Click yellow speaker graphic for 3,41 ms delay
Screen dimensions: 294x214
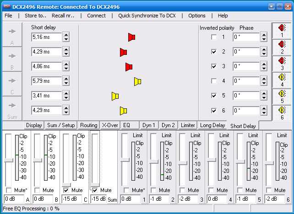(115, 96)
